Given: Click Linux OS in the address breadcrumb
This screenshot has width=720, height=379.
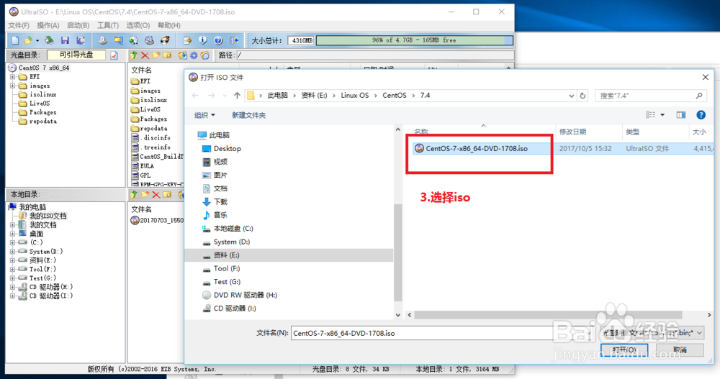Looking at the screenshot, I should [x=354, y=96].
